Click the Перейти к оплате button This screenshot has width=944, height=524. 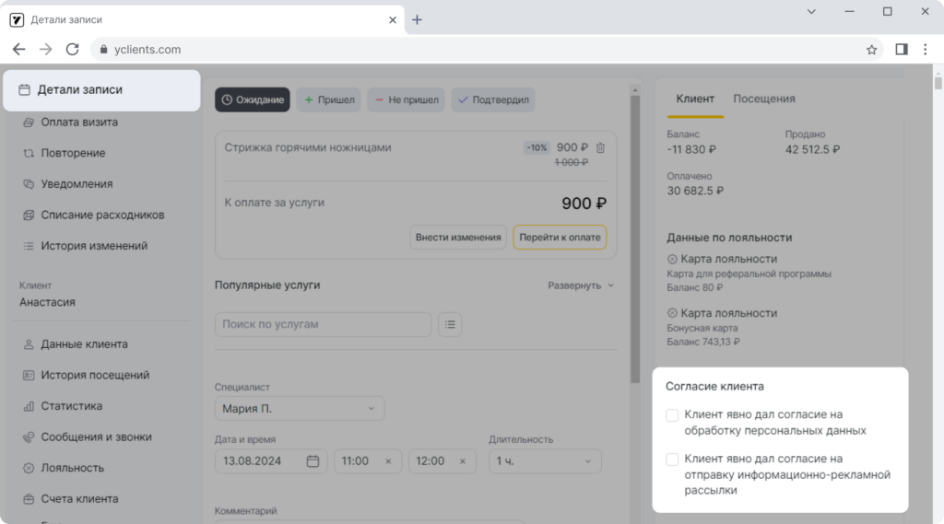tap(560, 237)
